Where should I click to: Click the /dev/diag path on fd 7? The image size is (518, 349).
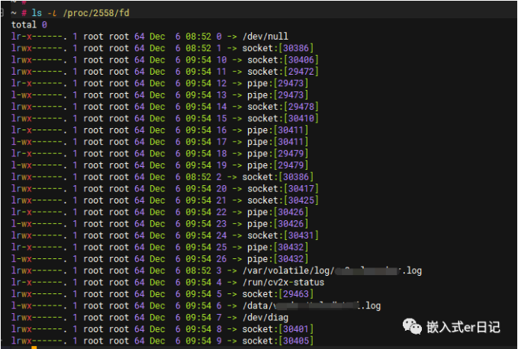(265, 318)
